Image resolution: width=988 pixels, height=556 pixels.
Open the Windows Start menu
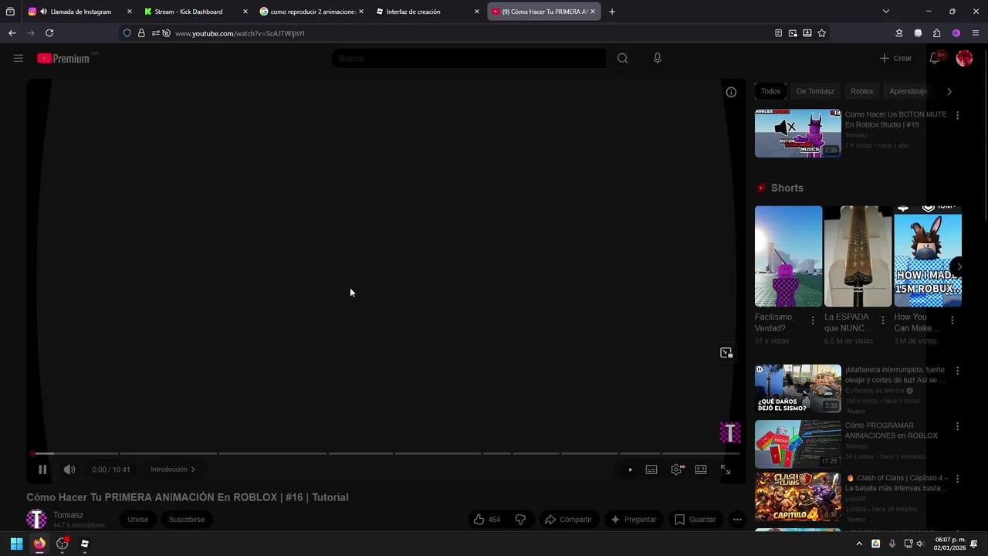(16, 544)
